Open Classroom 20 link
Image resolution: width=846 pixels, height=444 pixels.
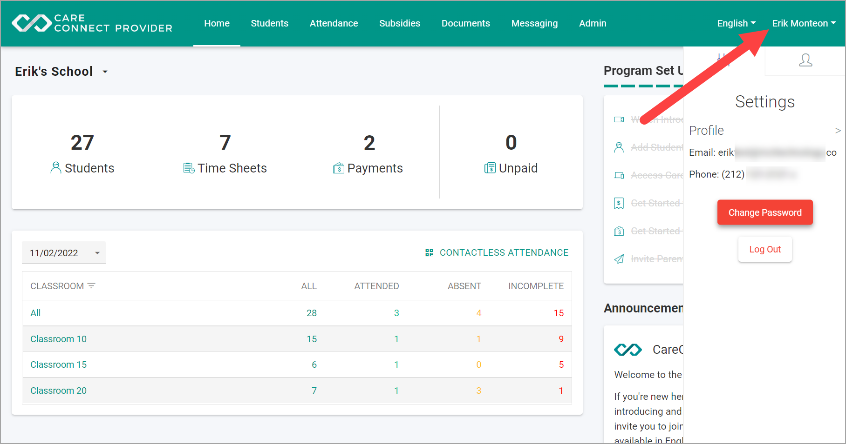58,391
